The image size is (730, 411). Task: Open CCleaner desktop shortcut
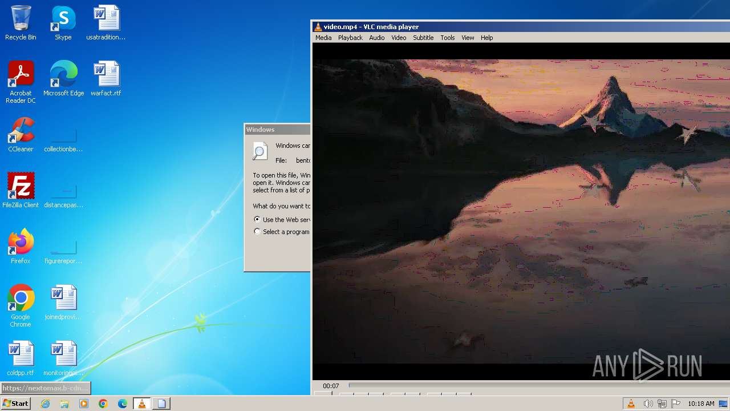click(21, 135)
